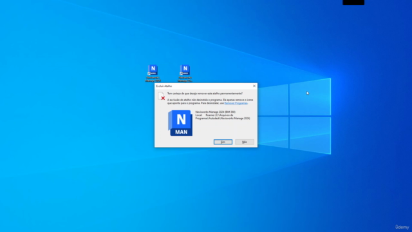Click the 'Tem certeza' confirmation question text
Screen dimensions: 412x232
click(x=205, y=93)
